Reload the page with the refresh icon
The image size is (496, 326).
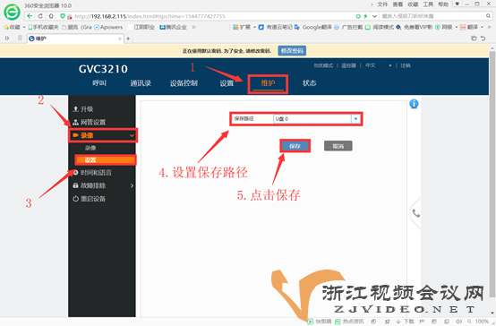(40, 16)
